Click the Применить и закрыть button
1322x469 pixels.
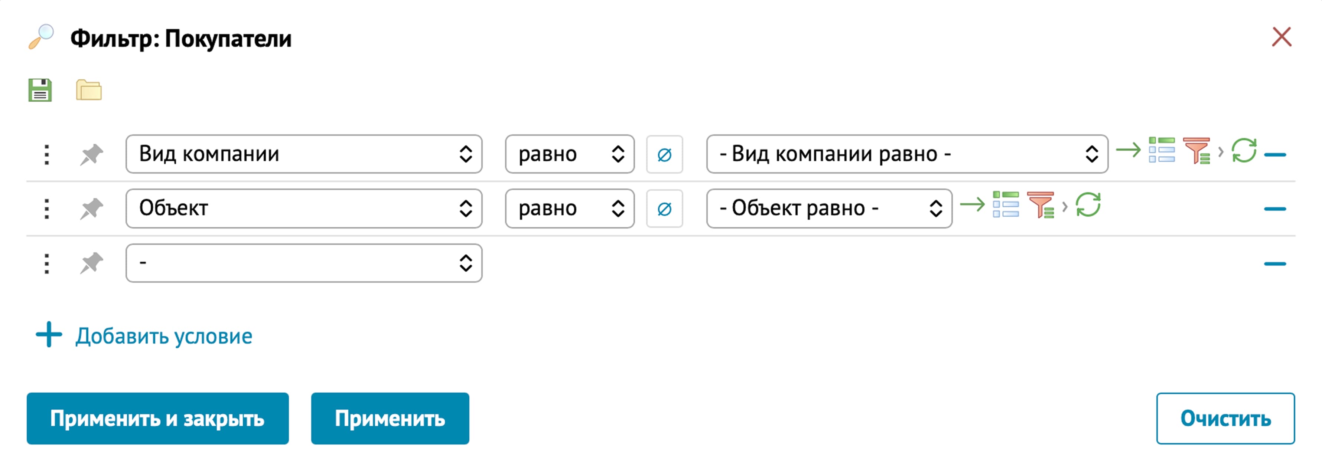pos(157,418)
